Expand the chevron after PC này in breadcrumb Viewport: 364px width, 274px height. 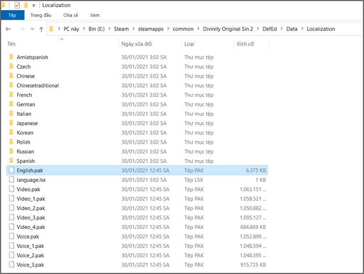[x=84, y=29]
